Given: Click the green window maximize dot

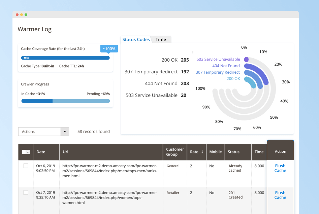Looking at the screenshot, I should pyautogui.click(x=26, y=15).
